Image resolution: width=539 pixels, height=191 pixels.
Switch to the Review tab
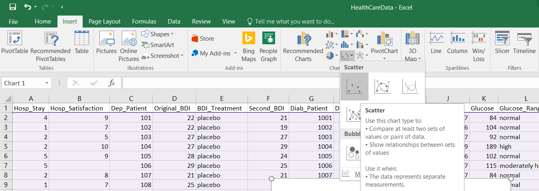[x=201, y=22]
